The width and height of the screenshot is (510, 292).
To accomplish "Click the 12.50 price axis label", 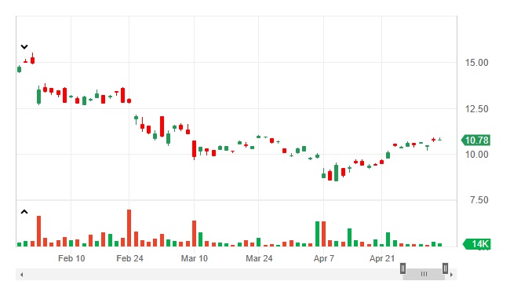I will point(476,109).
